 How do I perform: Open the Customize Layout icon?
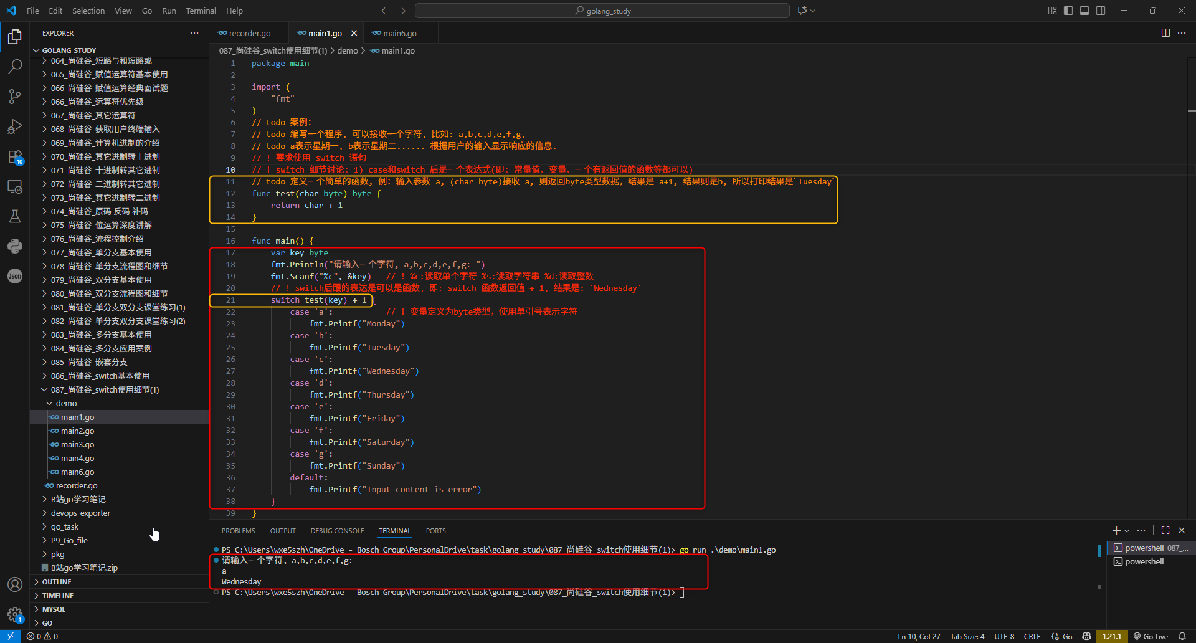(x=1052, y=11)
